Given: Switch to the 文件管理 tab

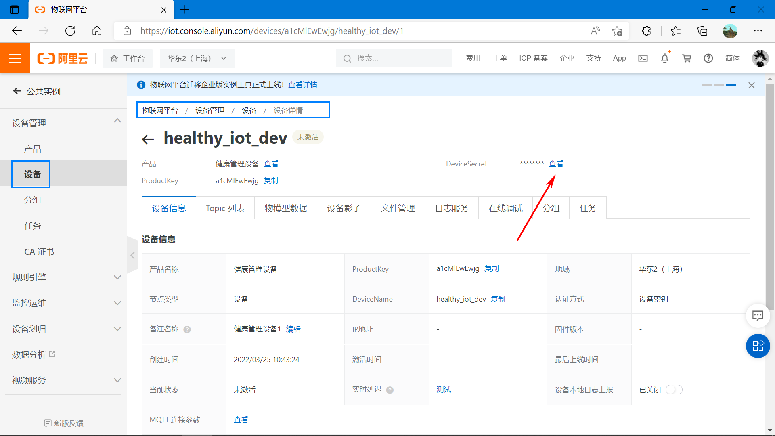Looking at the screenshot, I should tap(398, 208).
